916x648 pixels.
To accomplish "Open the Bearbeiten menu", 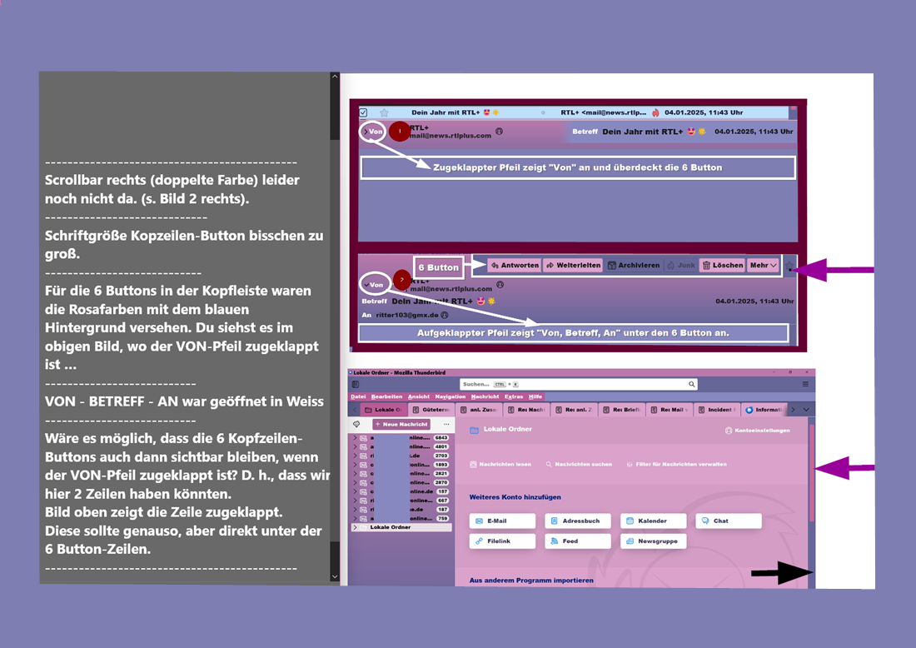I will [386, 396].
